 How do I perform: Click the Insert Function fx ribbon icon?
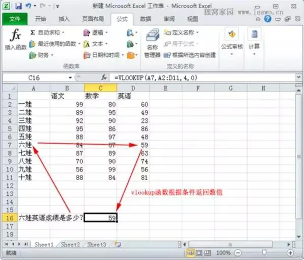[16, 35]
